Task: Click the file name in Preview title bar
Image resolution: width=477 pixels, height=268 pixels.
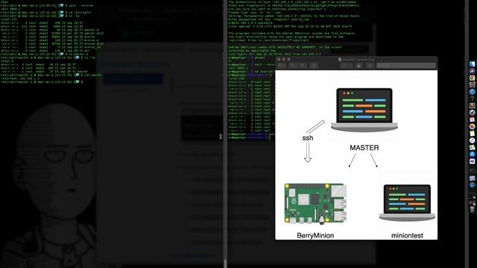Action: 358,60
